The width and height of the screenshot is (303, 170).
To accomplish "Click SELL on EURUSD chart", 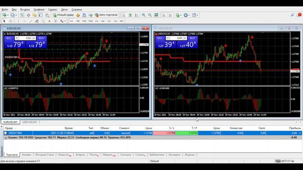I will (x=9, y=38).
